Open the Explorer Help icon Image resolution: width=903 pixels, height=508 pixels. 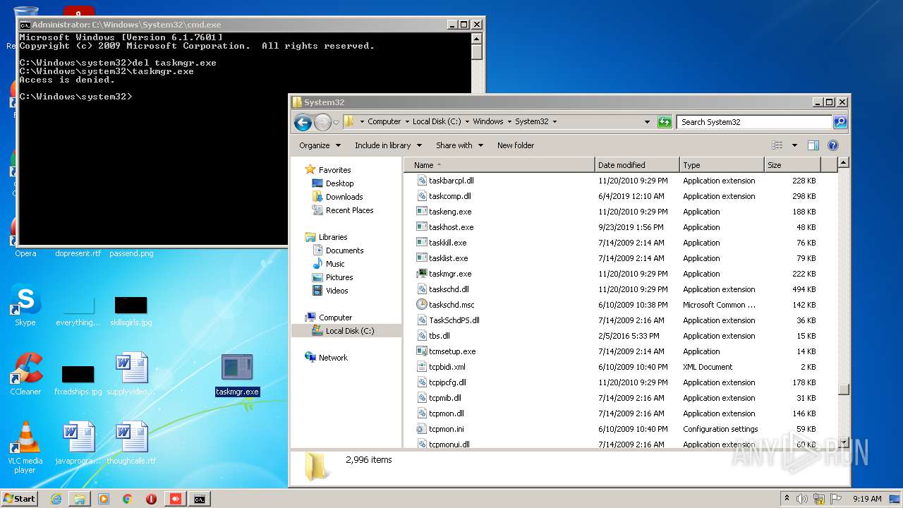833,145
